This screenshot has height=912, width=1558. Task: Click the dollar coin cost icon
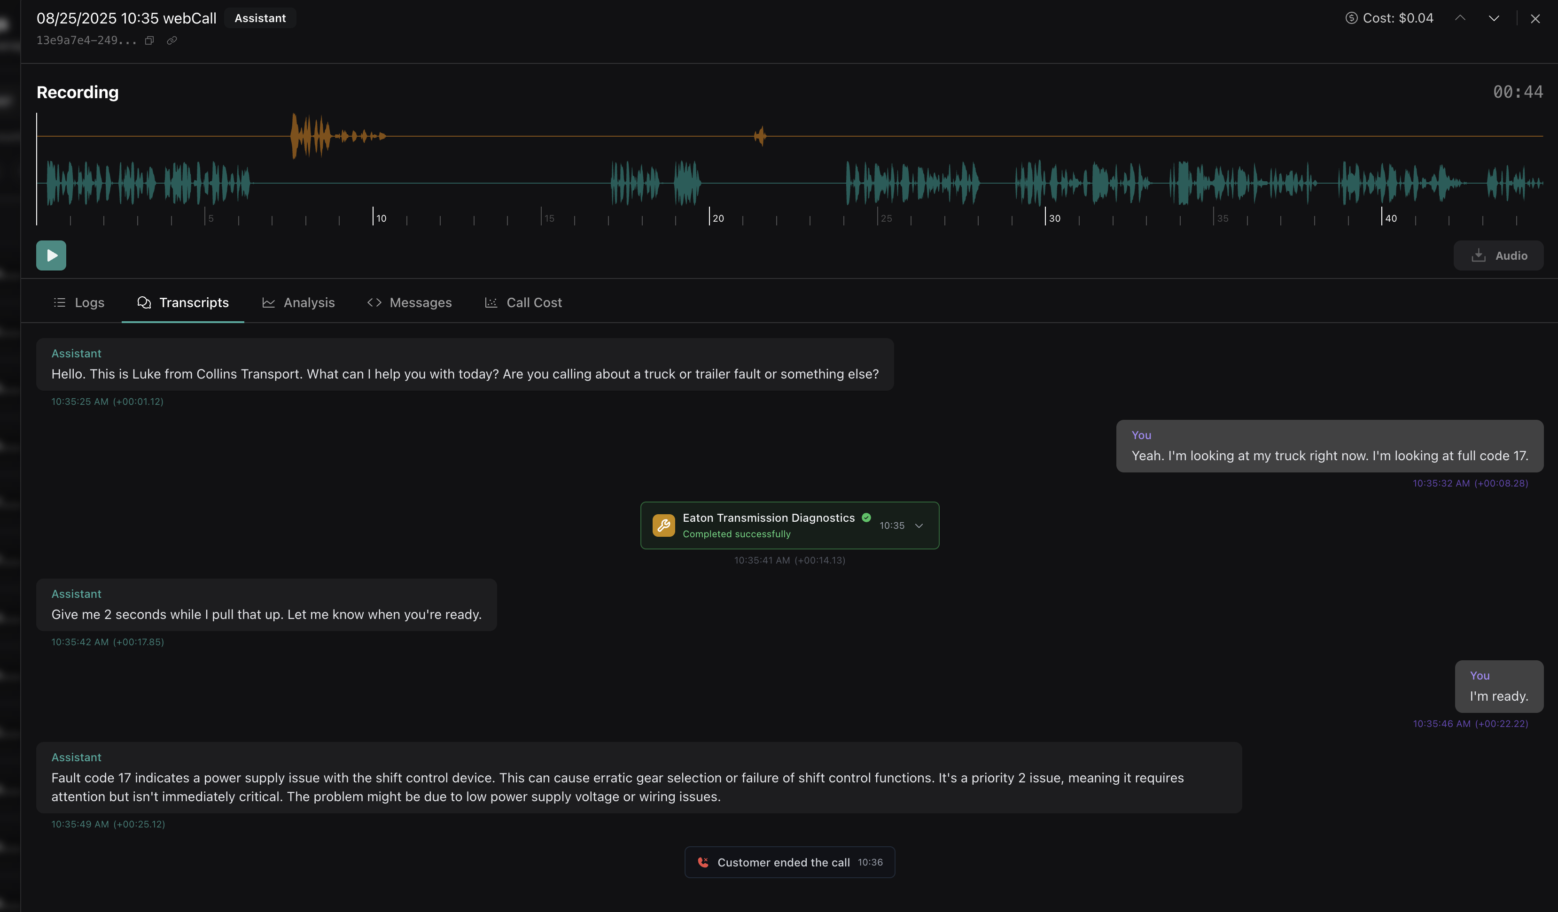1351,18
